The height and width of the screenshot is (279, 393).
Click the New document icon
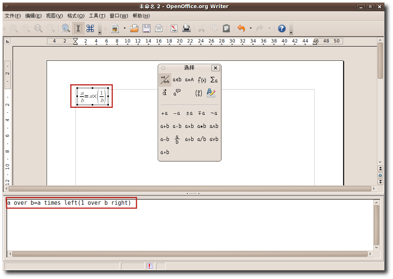(115, 29)
